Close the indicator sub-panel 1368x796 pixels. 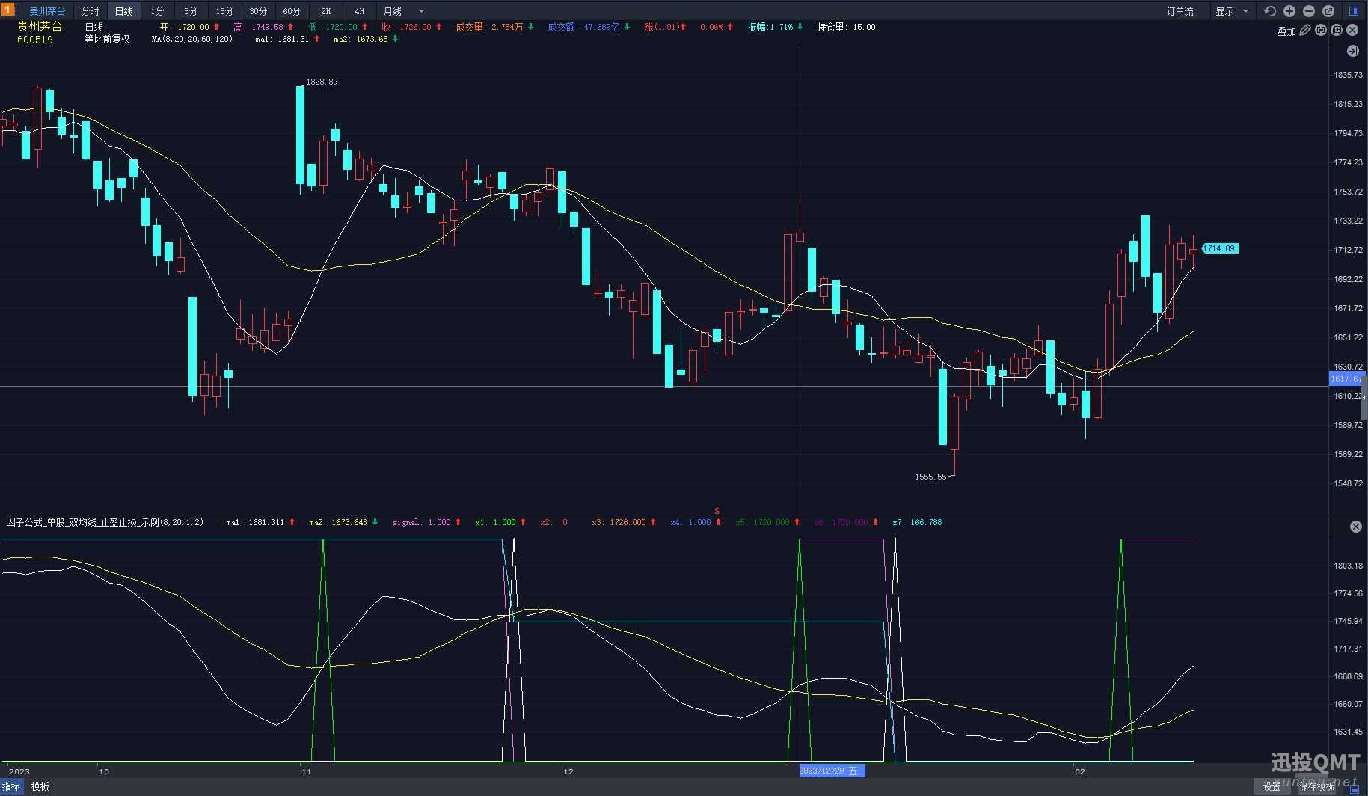pyautogui.click(x=1355, y=527)
